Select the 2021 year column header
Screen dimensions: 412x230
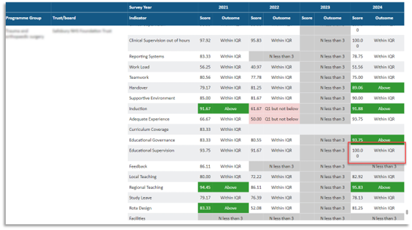pos(223,8)
